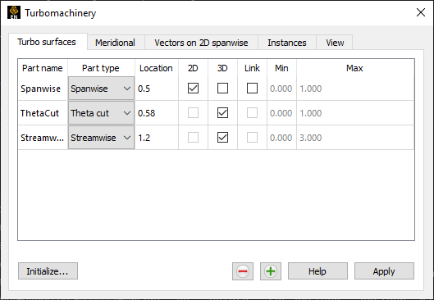
Task: Click the Turbomachinery app icon in title bar
Action: click(x=14, y=13)
